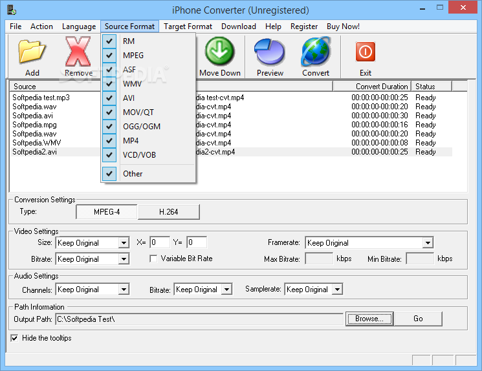This screenshot has width=482, height=371.
Task: Expand the Framerate combo box
Action: [x=428, y=242]
